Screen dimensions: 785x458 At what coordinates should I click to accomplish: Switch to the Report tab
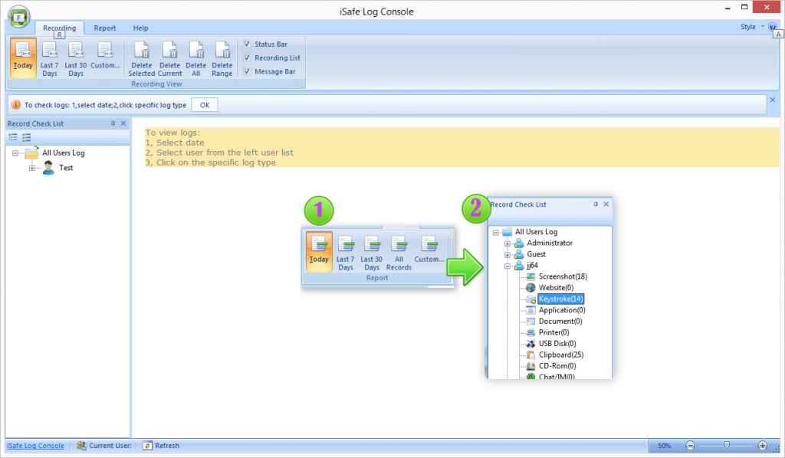pos(105,28)
